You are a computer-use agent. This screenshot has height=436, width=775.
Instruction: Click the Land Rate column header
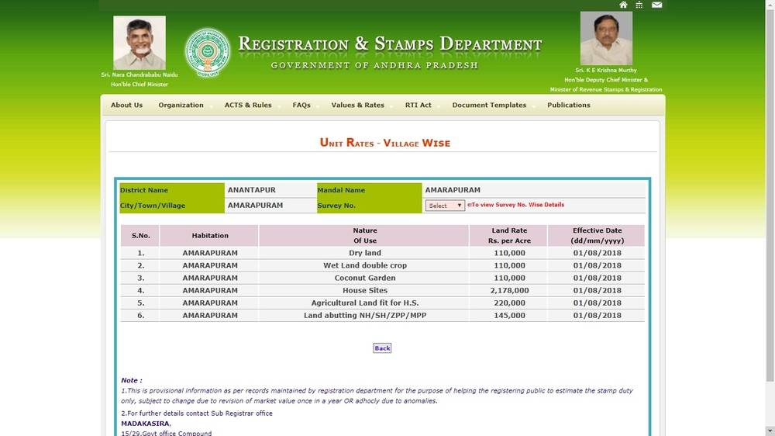[509, 236]
